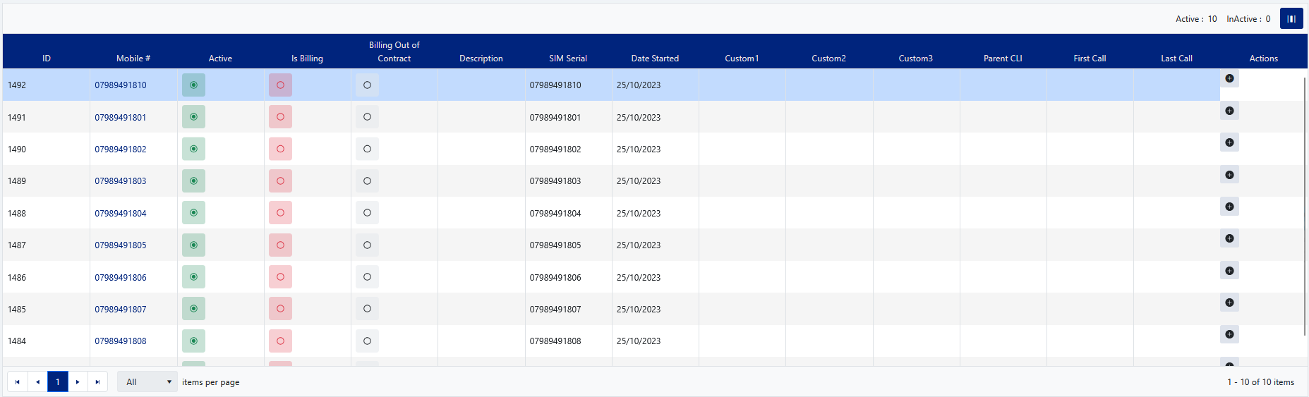Go to the first page of results
Image resolution: width=1309 pixels, height=397 pixels.
click(x=17, y=382)
